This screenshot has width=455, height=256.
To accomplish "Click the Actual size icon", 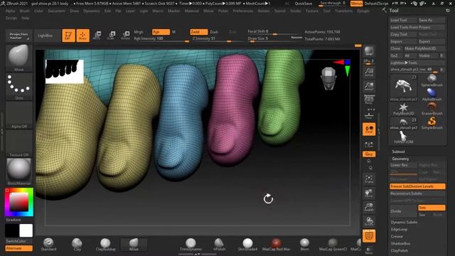I will click(369, 72).
